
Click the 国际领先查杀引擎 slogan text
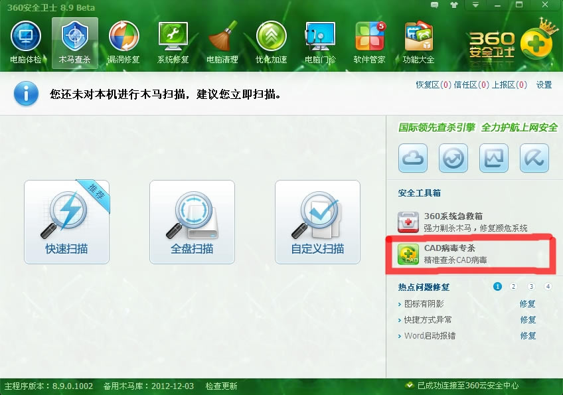(437, 127)
